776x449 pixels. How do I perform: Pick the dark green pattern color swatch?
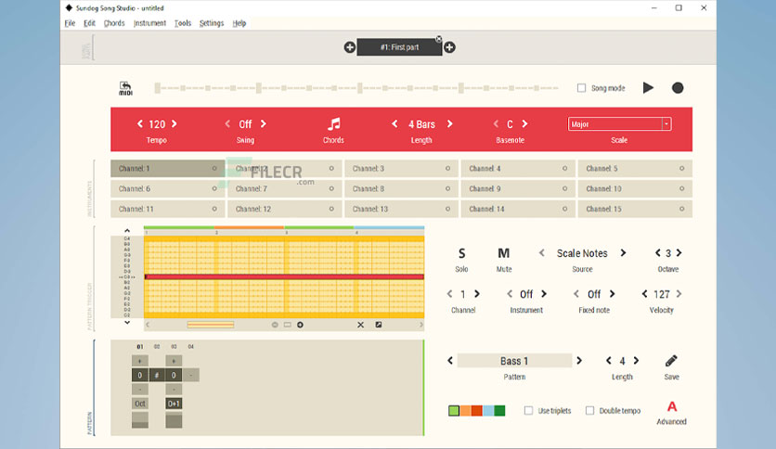coord(499,410)
